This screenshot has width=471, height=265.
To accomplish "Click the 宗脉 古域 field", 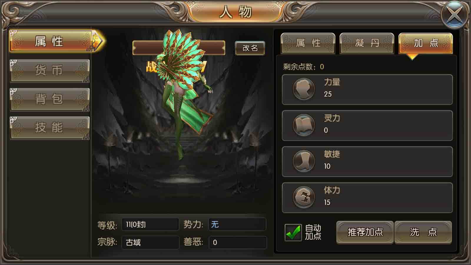I will 150,242.
